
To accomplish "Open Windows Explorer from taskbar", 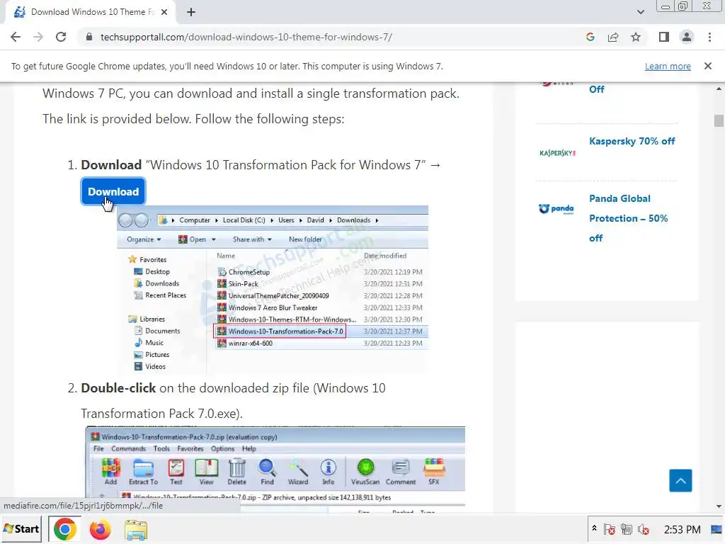I will coord(135,530).
